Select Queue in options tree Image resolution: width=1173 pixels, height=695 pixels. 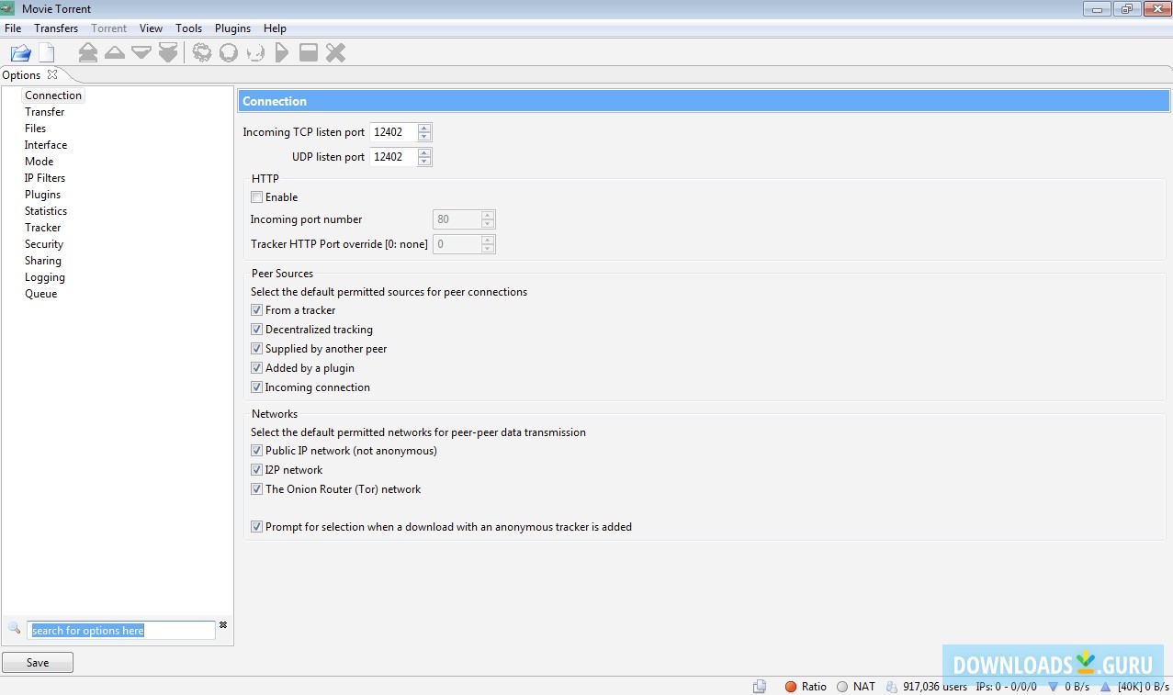click(40, 294)
